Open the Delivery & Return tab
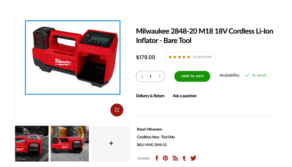This screenshot has width=292, height=167. click(x=150, y=96)
